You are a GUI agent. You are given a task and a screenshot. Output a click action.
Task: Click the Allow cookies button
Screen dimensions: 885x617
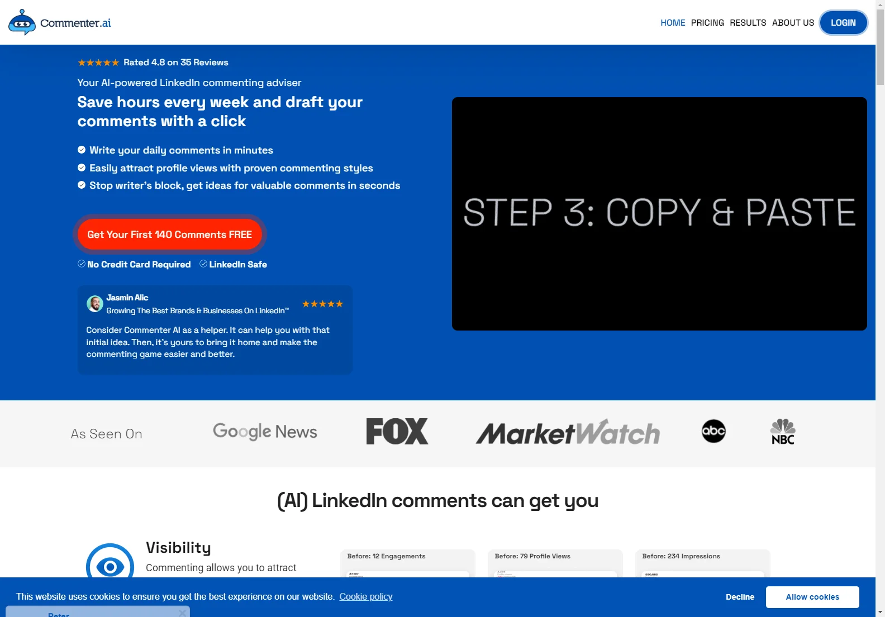click(812, 597)
